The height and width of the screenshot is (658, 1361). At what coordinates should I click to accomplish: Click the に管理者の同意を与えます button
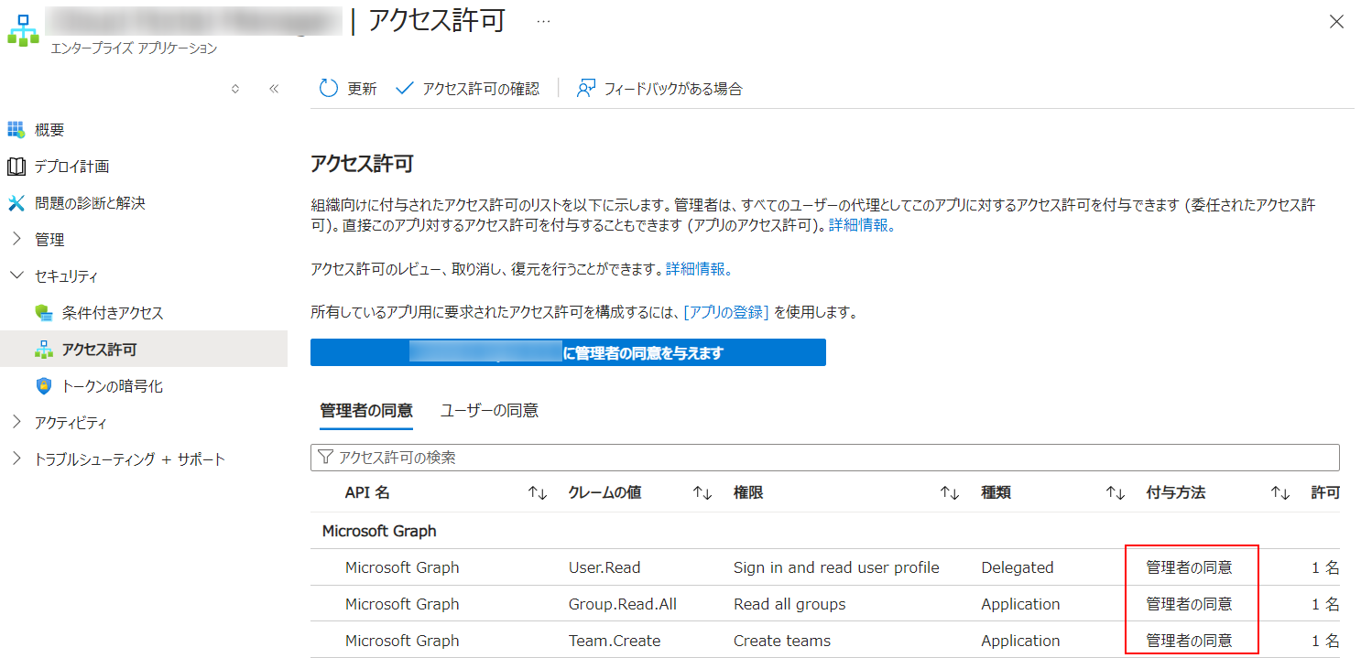[x=568, y=352]
